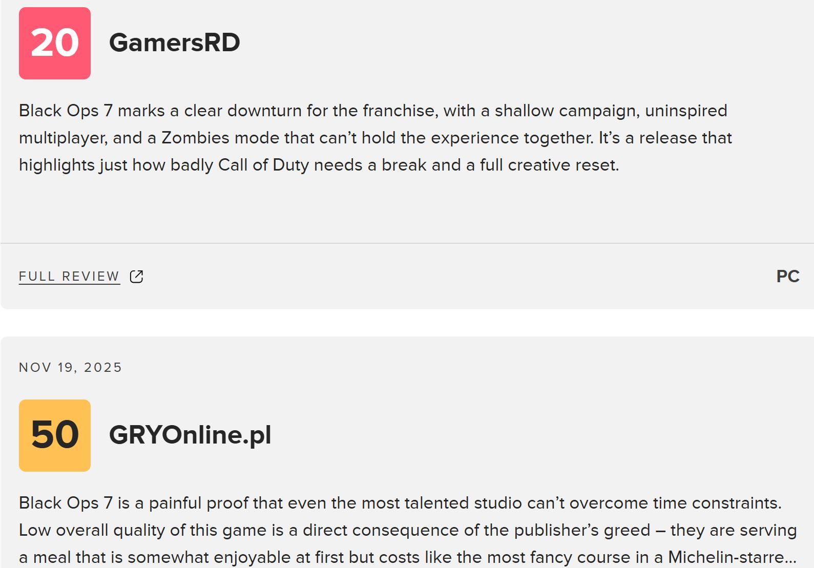Click the white gap between review cards
Image resolution: width=814 pixels, height=568 pixels.
[407, 323]
